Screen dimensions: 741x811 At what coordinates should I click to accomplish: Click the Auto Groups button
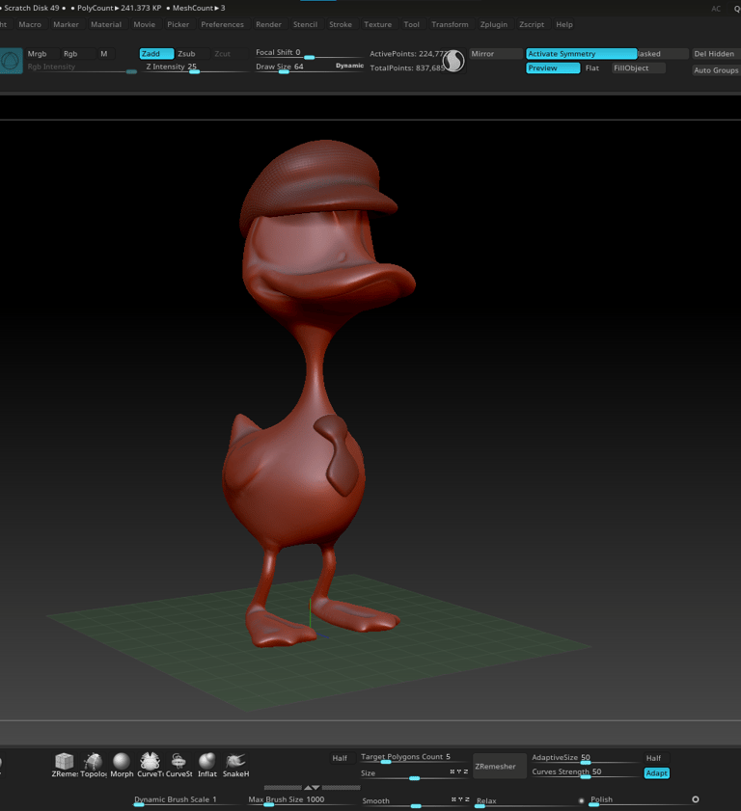point(717,70)
